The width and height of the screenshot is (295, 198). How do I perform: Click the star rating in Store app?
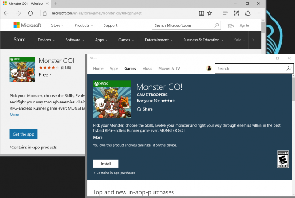coord(168,101)
